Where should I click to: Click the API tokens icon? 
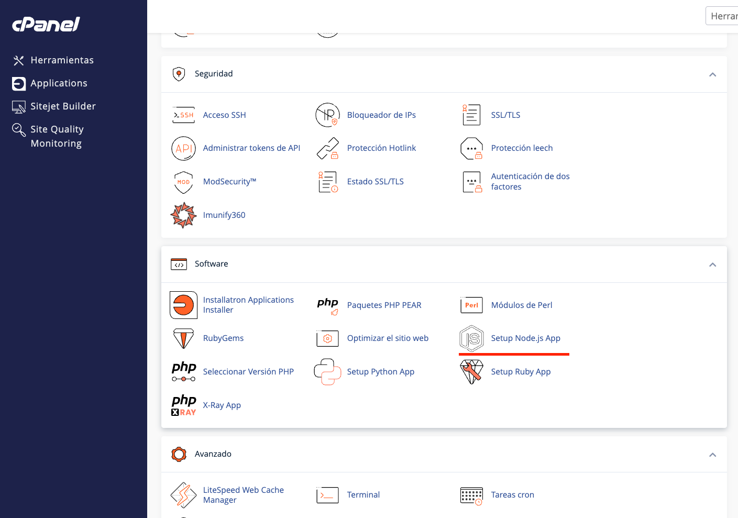[183, 148]
